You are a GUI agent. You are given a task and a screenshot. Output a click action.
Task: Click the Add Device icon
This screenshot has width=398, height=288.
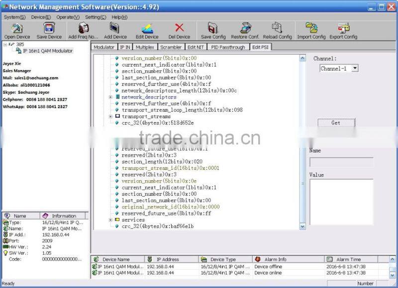pyautogui.click(x=115, y=28)
